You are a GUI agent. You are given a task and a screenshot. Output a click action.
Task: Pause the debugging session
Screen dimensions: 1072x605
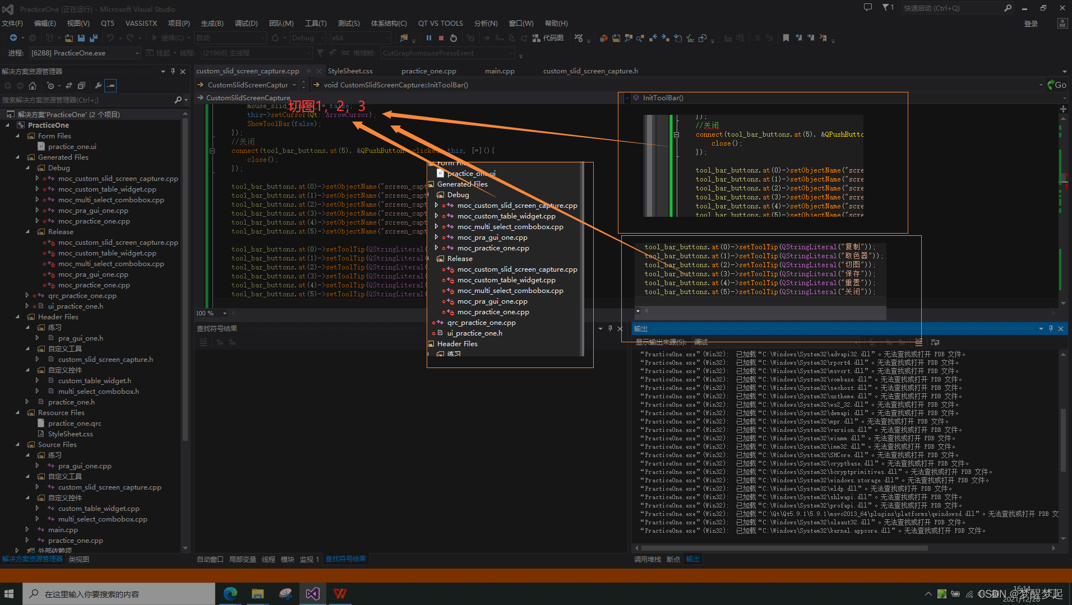[429, 38]
